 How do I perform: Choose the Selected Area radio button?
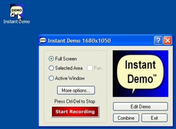pyautogui.click(x=51, y=68)
